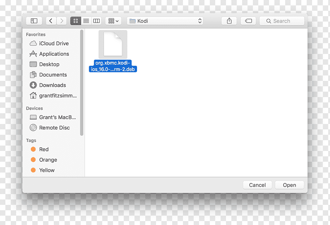Focus the Search field
330x225 pixels.
[282, 21]
